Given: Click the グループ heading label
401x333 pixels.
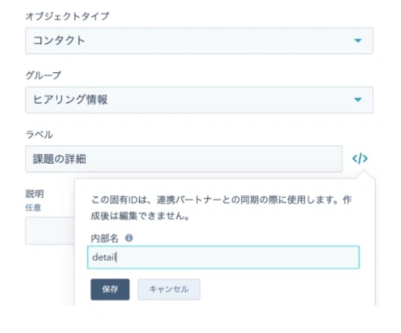Looking at the screenshot, I should (x=43, y=75).
